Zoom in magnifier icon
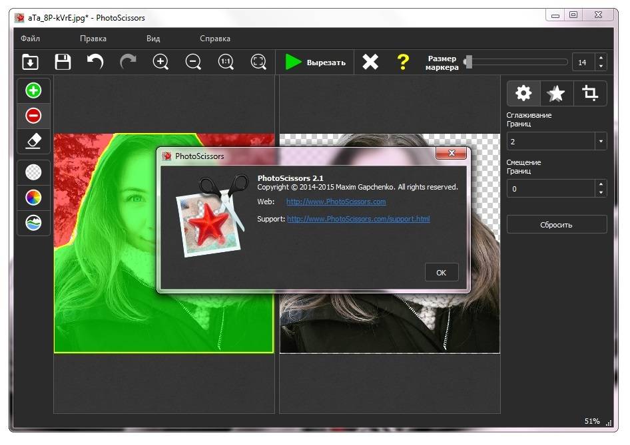Viewport: 630px width, 445px height. pyautogui.click(x=160, y=63)
